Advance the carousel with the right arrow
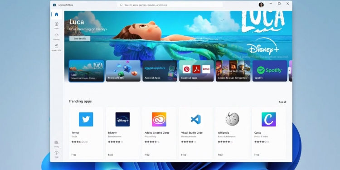 pyautogui.click(x=289, y=70)
